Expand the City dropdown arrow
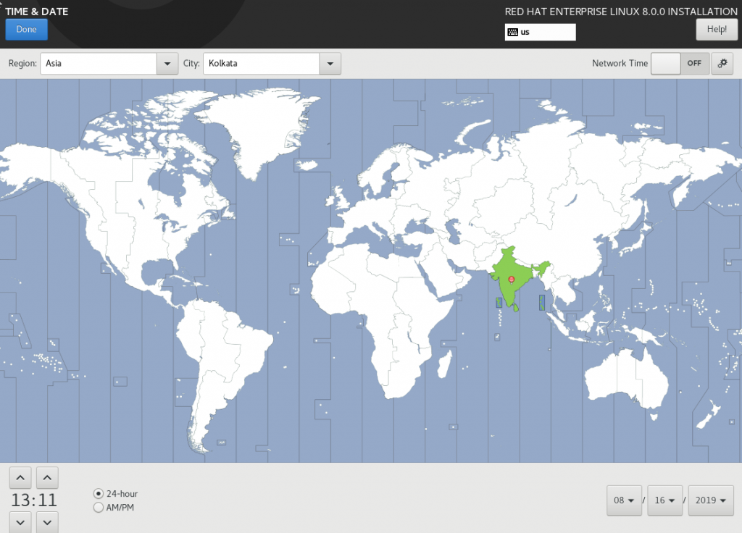Viewport: 742px width, 533px height. [x=330, y=64]
